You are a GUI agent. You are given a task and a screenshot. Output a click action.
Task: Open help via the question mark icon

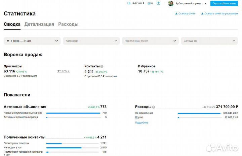(x=159, y=3)
